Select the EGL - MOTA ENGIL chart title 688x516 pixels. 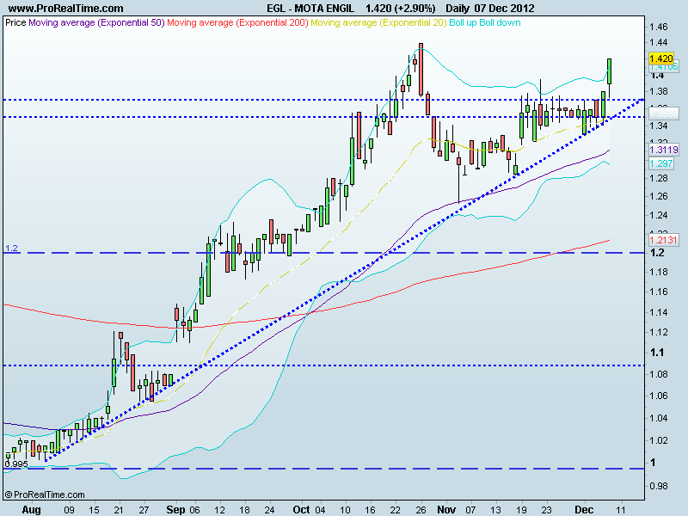(310, 9)
